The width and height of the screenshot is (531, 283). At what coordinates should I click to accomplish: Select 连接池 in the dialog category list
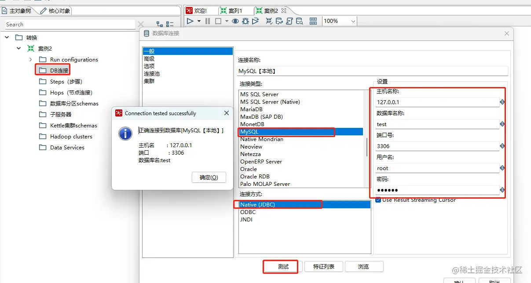[x=188, y=73]
